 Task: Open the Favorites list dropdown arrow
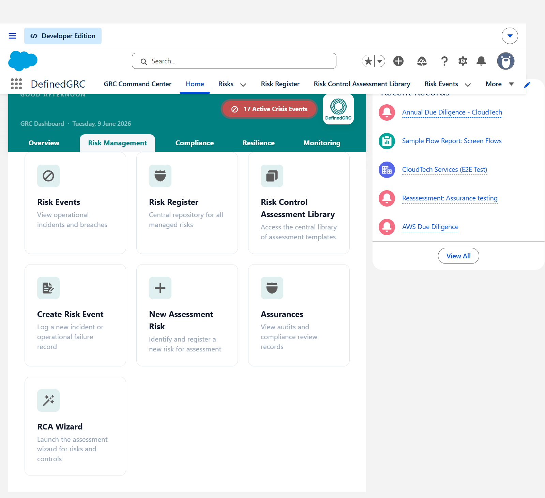380,61
